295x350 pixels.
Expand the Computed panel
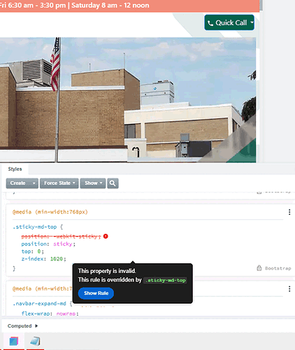pyautogui.click(x=22, y=325)
